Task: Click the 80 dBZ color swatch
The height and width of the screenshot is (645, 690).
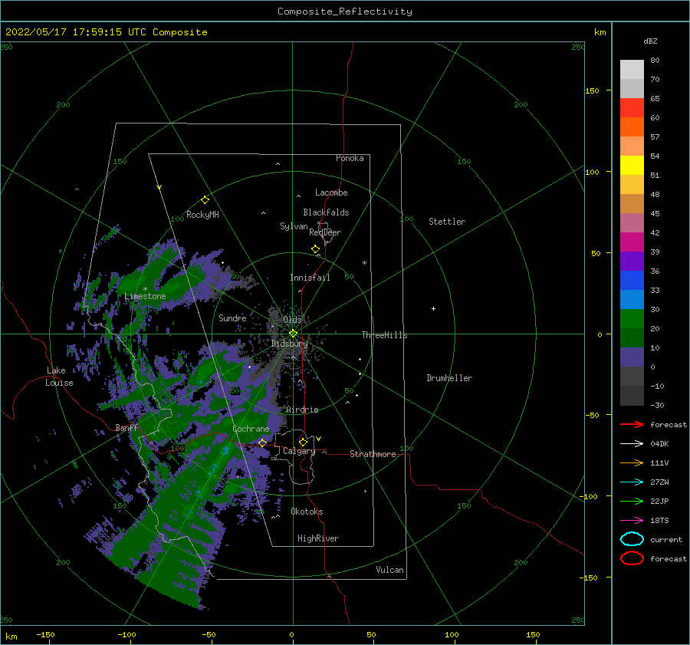Action: click(632, 69)
